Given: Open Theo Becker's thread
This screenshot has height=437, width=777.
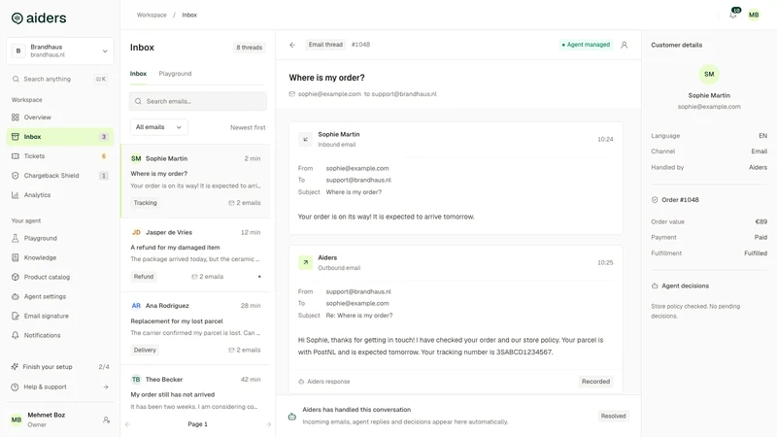Looking at the screenshot, I should pyautogui.click(x=196, y=392).
